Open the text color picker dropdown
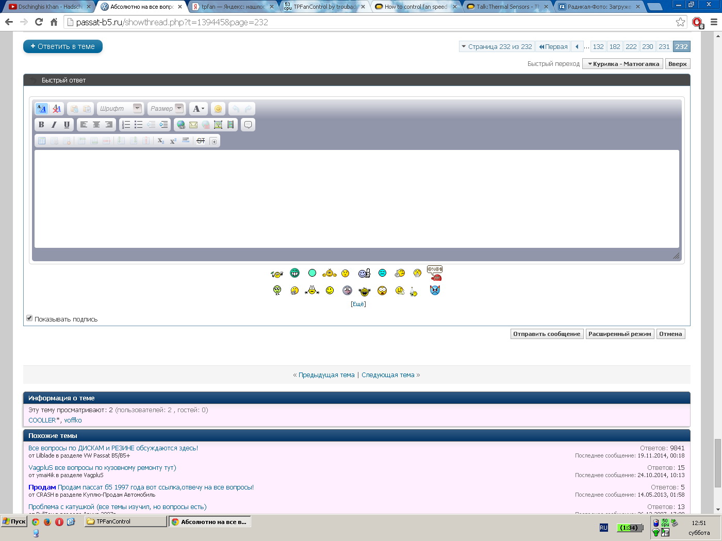The image size is (722, 541). coord(198,109)
